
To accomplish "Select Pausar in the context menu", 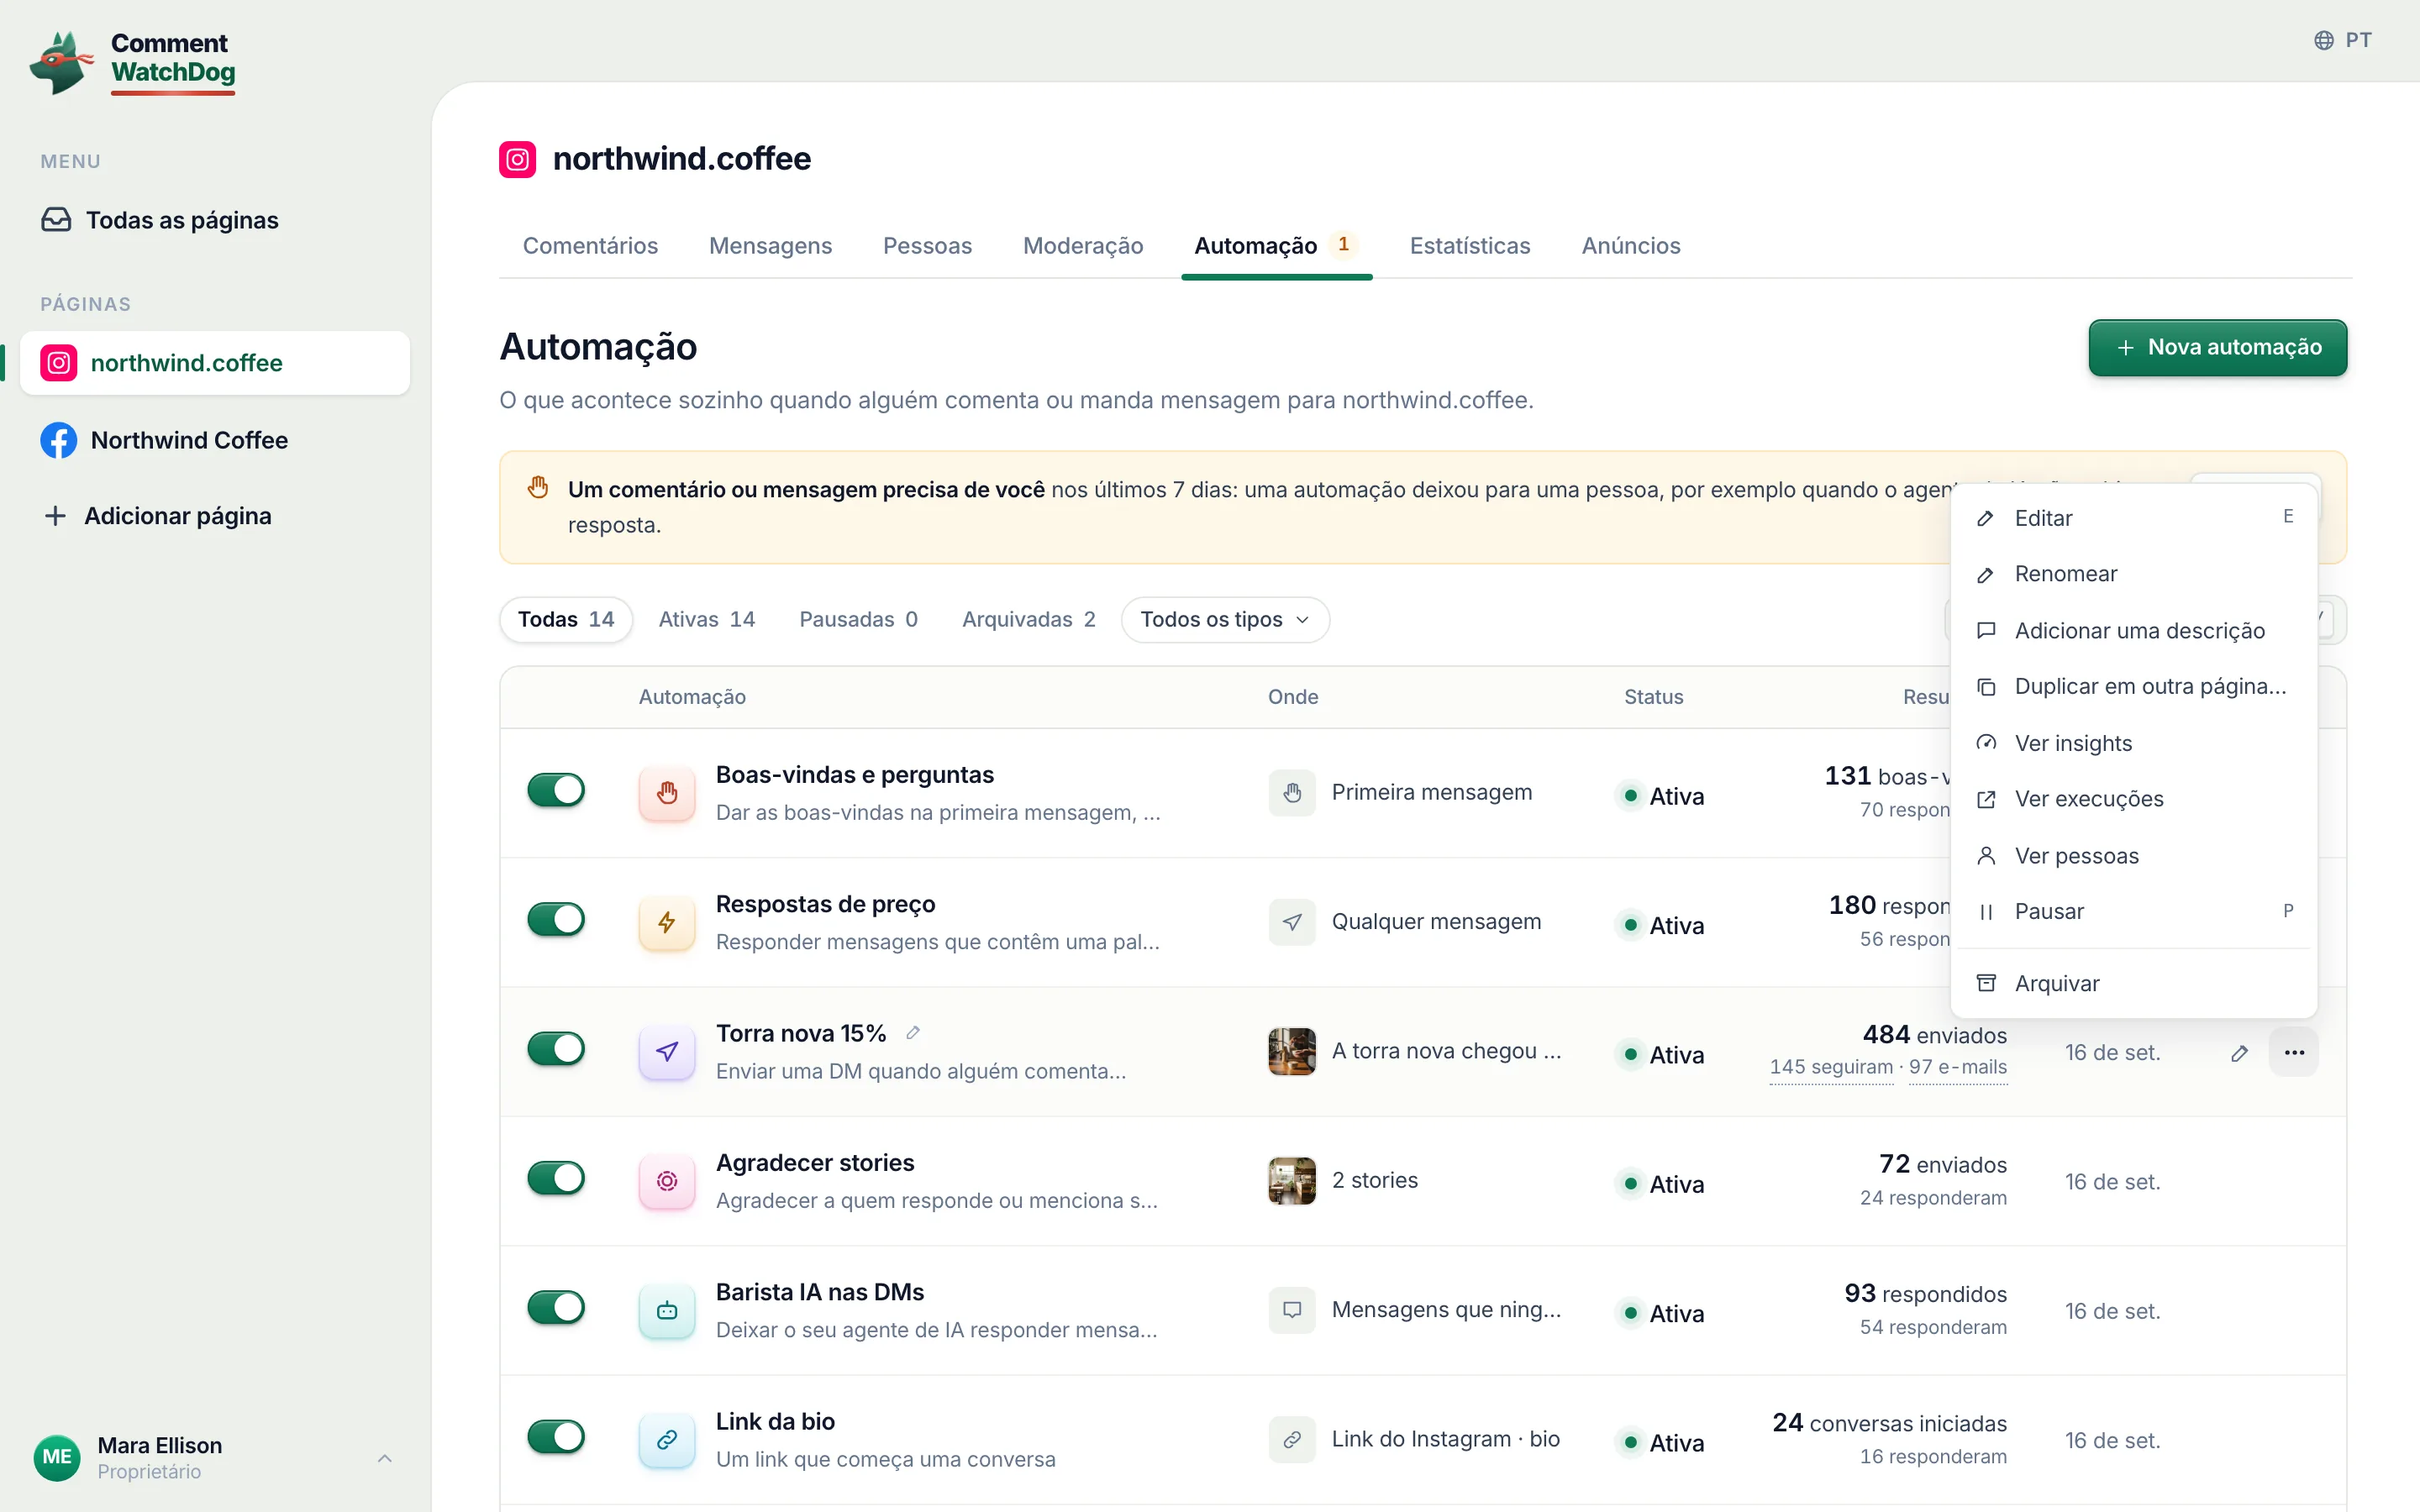I will pos(2134,912).
